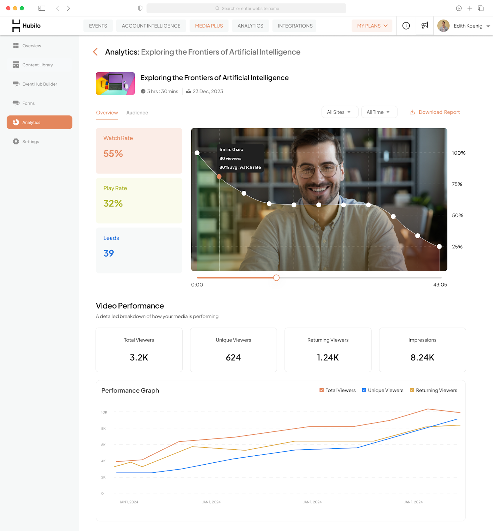Image resolution: width=493 pixels, height=531 pixels.
Task: Open the ACCOUNT INTELLIGENCE menu
Action: 151,26
